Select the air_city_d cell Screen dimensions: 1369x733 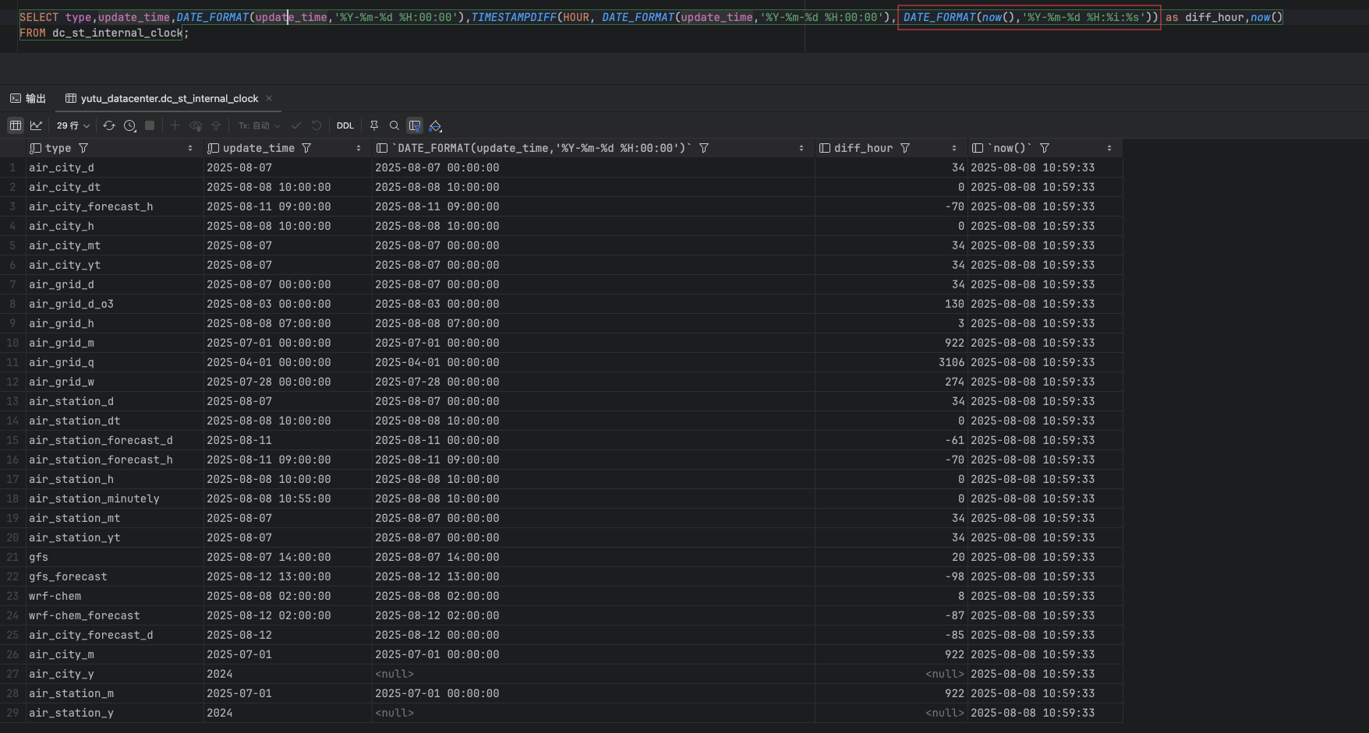pyautogui.click(x=115, y=167)
